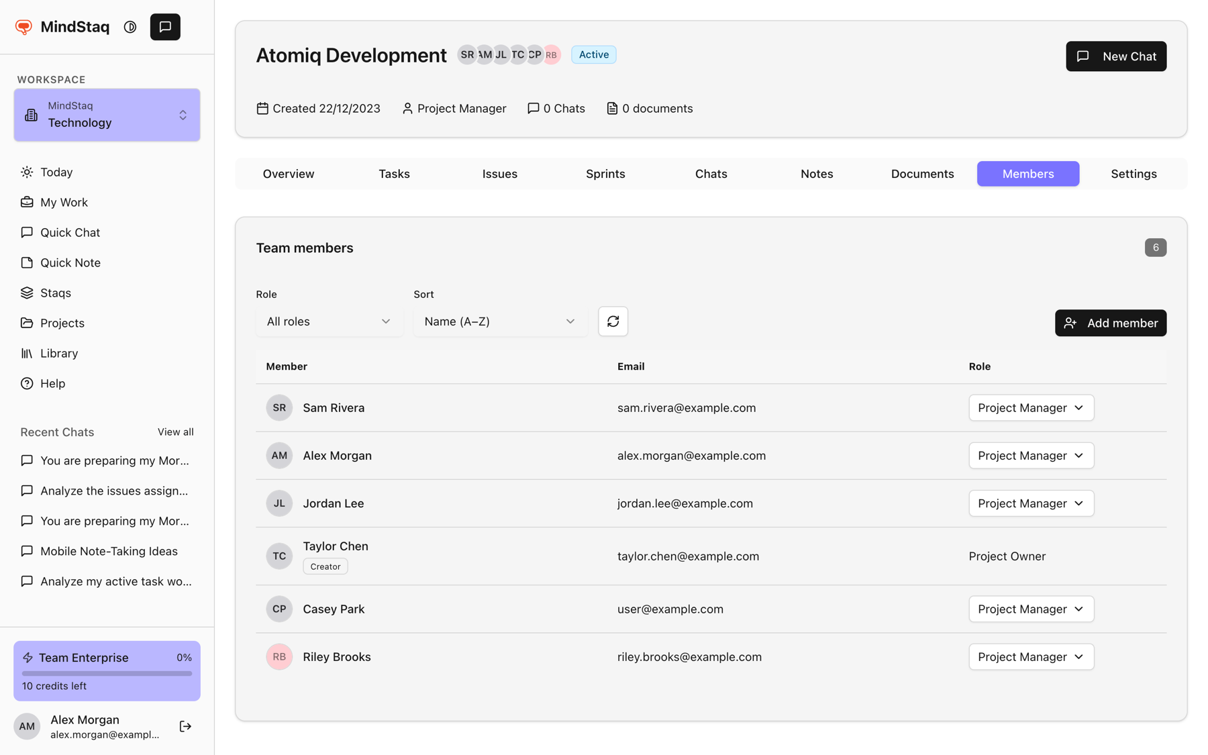Click the Add member button
Screen dimensions: 1208x755
point(1111,323)
